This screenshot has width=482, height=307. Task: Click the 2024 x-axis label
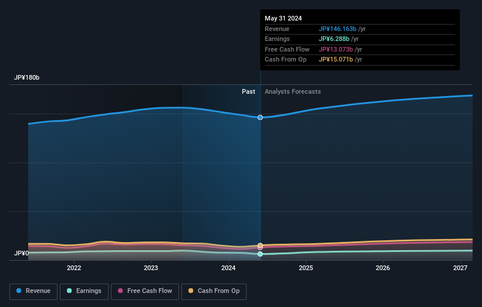pos(228,268)
